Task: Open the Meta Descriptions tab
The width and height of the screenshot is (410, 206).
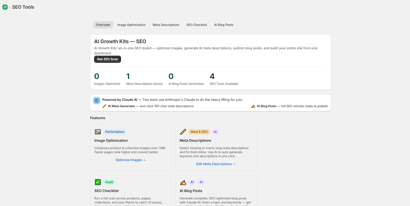Action: (x=166, y=25)
